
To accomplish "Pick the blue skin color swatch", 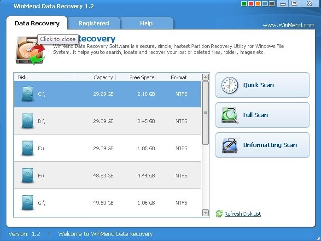I will (x=265, y=4).
